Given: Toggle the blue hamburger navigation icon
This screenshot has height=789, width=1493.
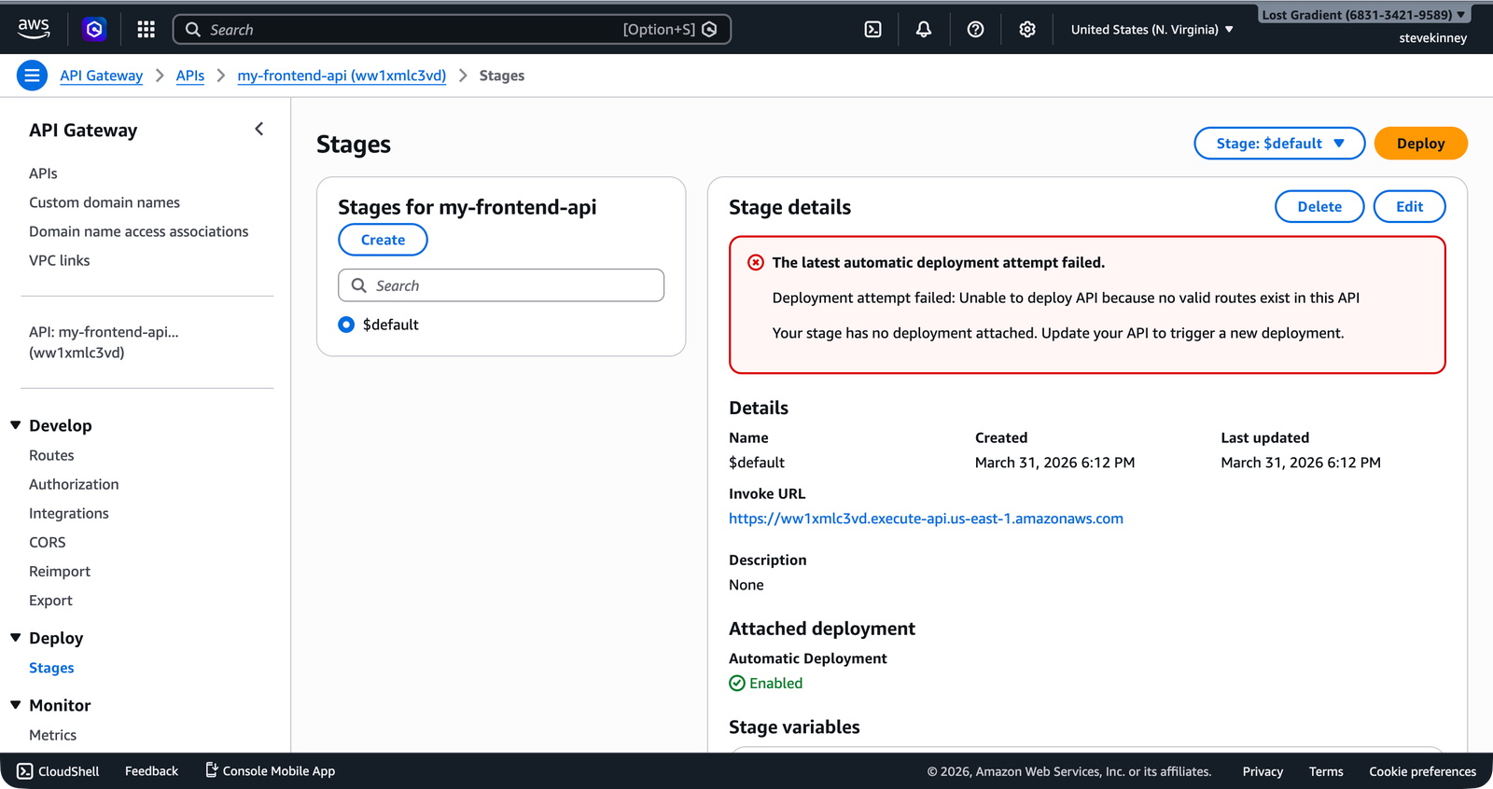Looking at the screenshot, I should click(32, 76).
